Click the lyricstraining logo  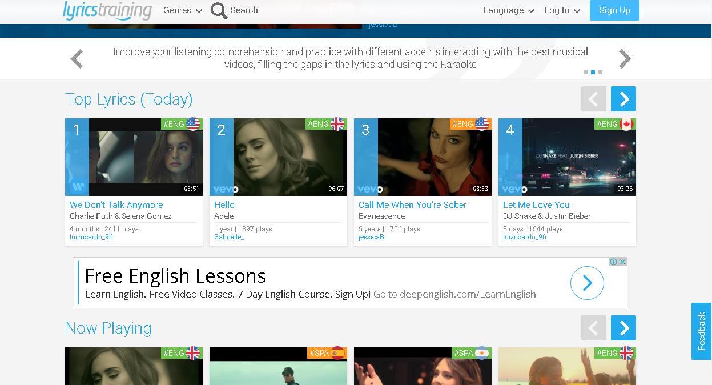coord(107,10)
